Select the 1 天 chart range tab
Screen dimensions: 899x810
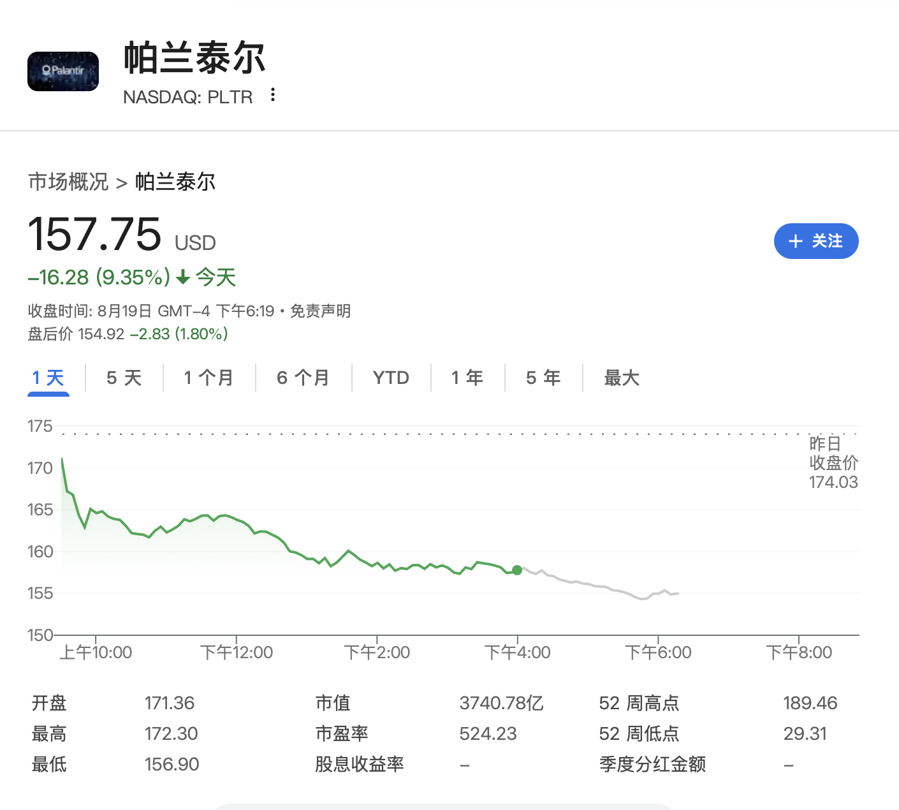click(x=48, y=378)
